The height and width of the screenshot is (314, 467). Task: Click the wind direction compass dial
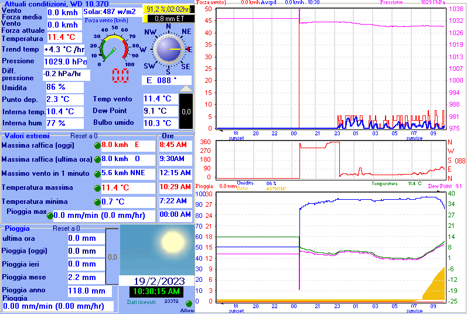pos(168,49)
